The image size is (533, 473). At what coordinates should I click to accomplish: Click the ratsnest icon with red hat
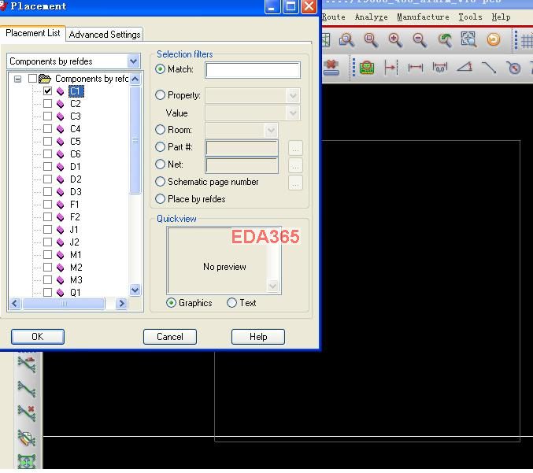(x=27, y=364)
